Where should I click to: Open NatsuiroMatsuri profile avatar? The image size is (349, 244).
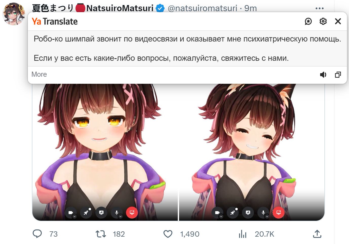pyautogui.click(x=14, y=14)
